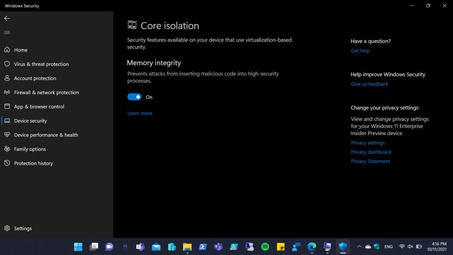Click the Device performance & health heart icon

(x=7, y=135)
